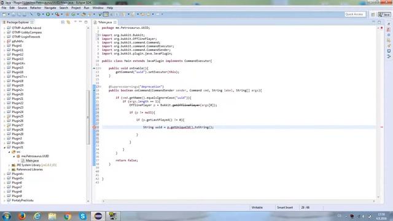
Task: Click error marker on line 28 gutter
Action: [x=94, y=127]
